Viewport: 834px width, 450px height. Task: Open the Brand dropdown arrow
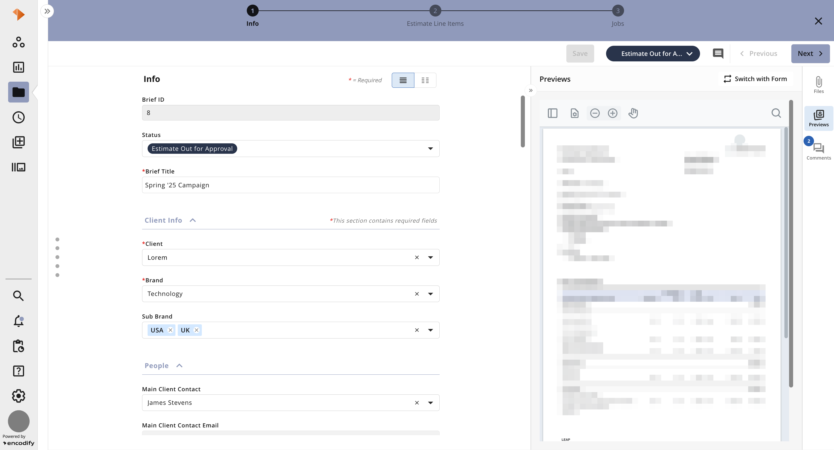click(x=430, y=294)
